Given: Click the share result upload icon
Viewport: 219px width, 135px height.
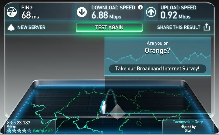Looking at the screenshot, I should 207,27.
